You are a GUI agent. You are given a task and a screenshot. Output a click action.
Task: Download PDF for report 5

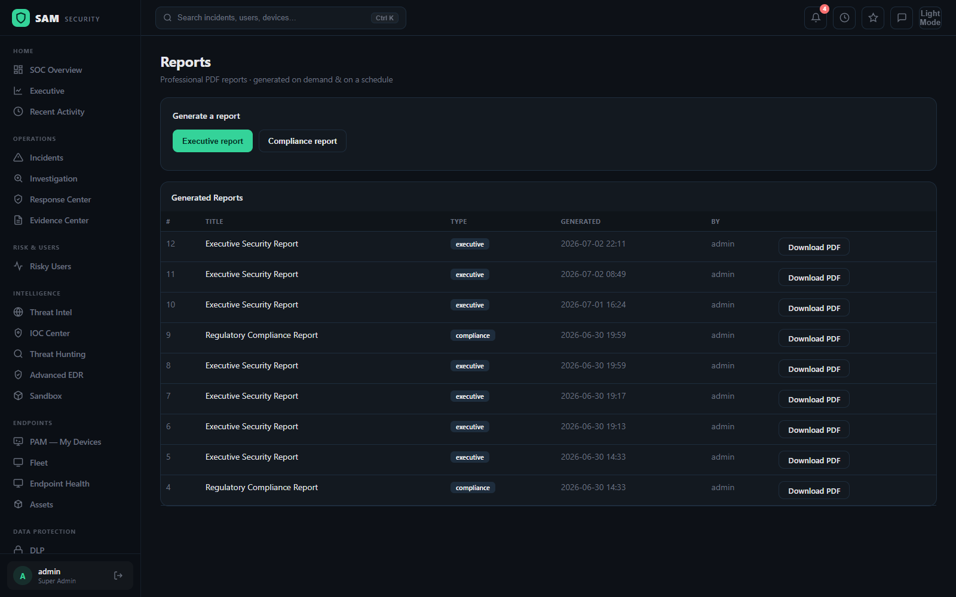(x=814, y=460)
